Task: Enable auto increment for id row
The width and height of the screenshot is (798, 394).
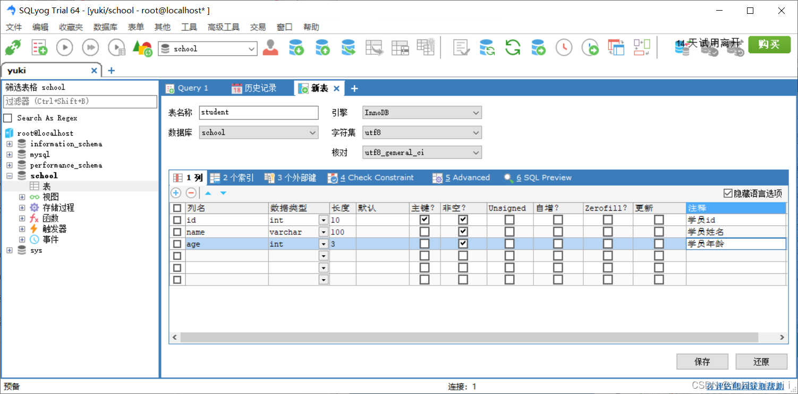Action: 558,220
